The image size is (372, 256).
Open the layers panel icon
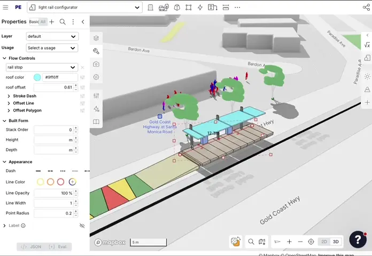(x=96, y=38)
